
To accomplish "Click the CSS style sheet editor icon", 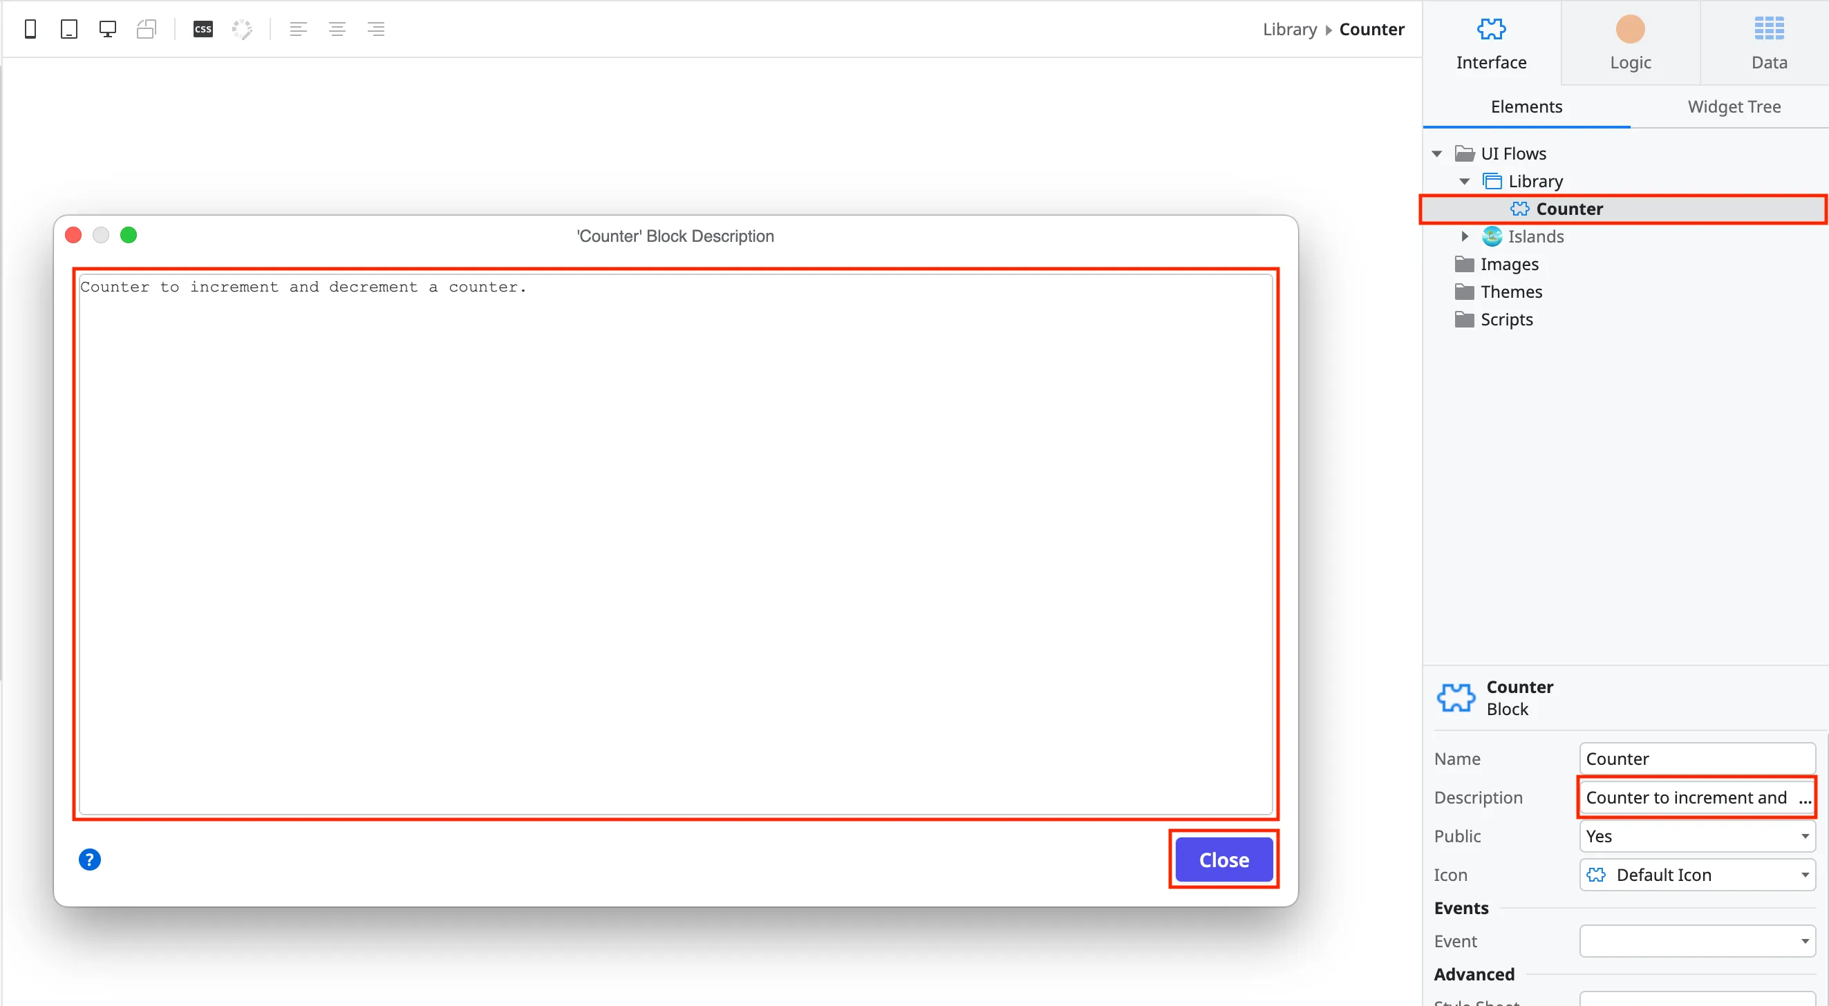I will [x=203, y=29].
